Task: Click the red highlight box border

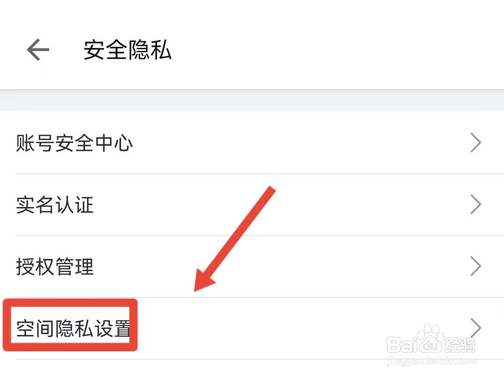Action: click(x=70, y=302)
